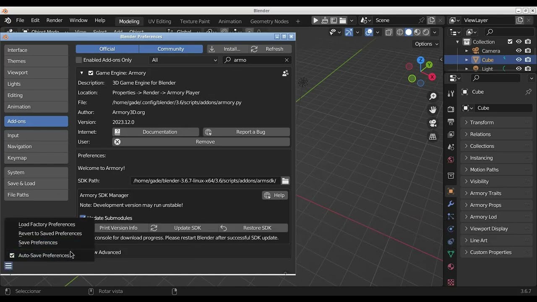The image size is (537, 302).
Task: Switch to UV Editing workspace tab
Action: click(159, 21)
